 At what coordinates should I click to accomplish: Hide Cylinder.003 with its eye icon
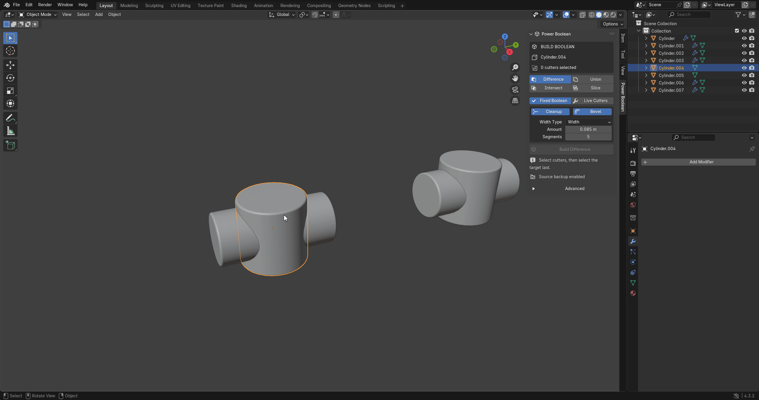pos(744,60)
